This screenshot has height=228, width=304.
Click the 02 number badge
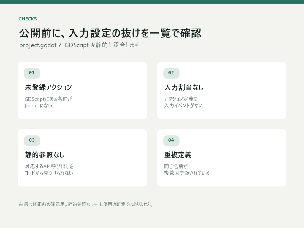click(171, 73)
